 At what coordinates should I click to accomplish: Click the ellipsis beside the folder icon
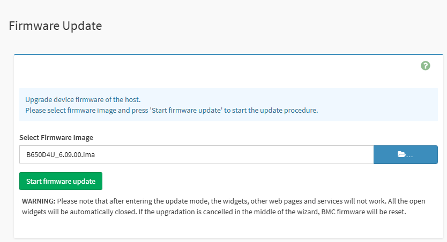(x=410, y=155)
